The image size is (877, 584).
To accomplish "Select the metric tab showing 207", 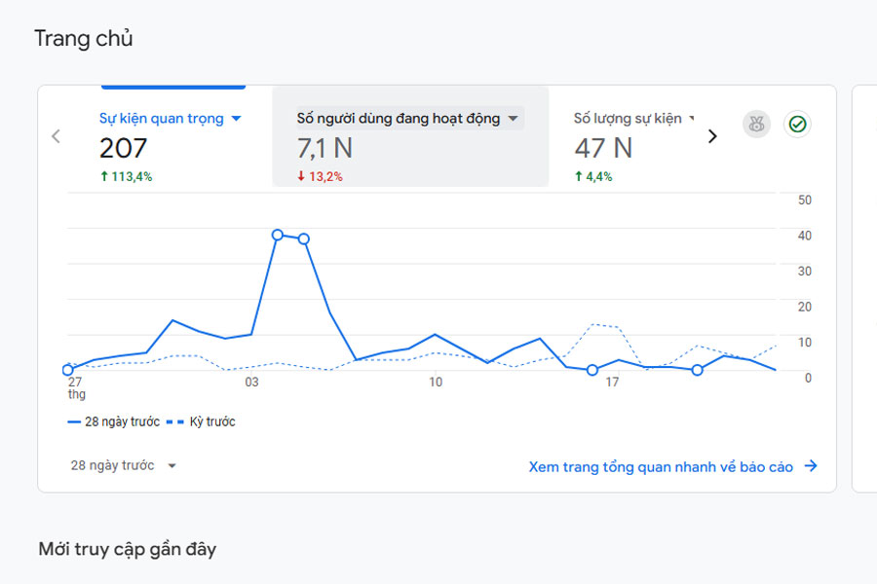I will click(124, 148).
